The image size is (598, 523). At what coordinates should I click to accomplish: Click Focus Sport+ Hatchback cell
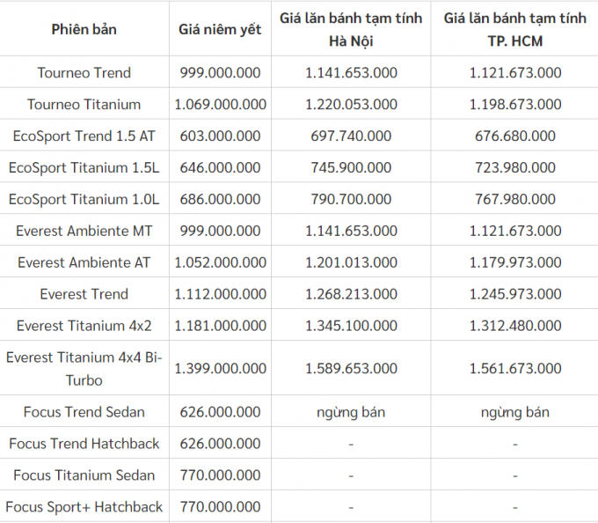[x=84, y=507]
